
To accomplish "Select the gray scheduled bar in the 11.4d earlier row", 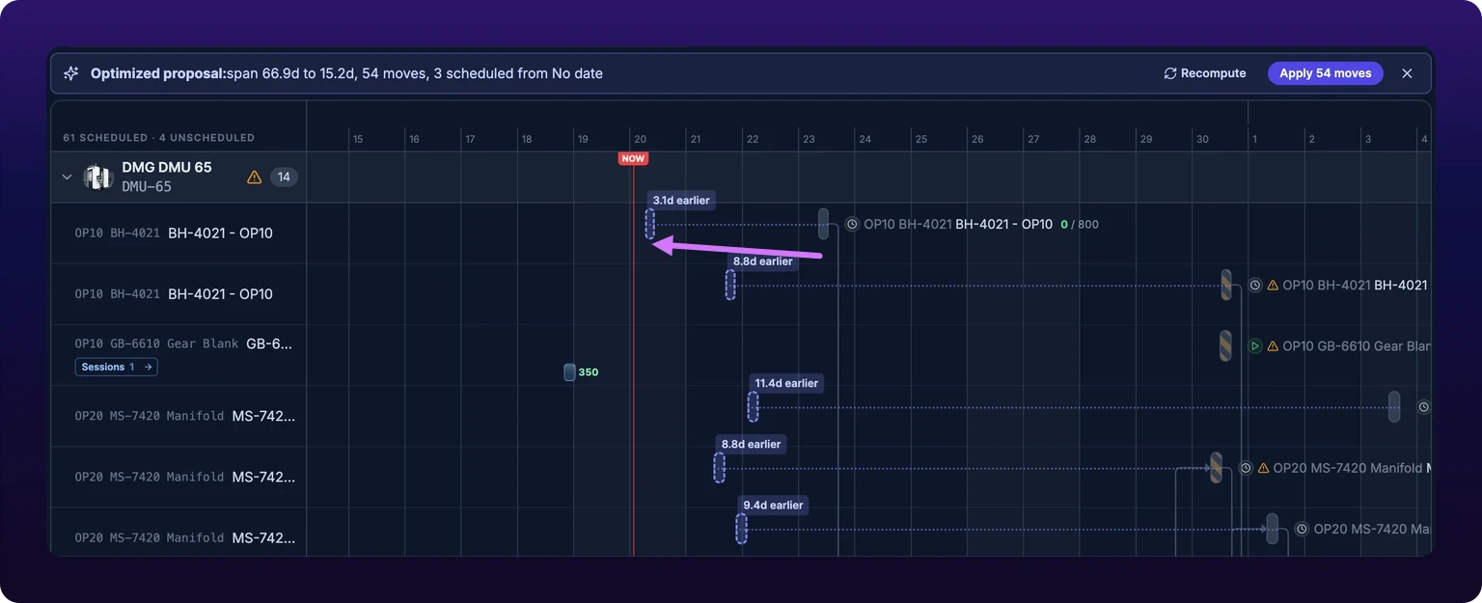I will pyautogui.click(x=1394, y=406).
